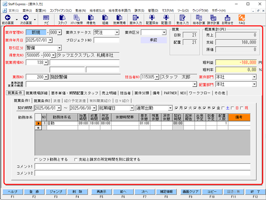This screenshot has height=200, width=266.
Task: Uncheck the 月 Monday checkbox
Action: click(176, 108)
